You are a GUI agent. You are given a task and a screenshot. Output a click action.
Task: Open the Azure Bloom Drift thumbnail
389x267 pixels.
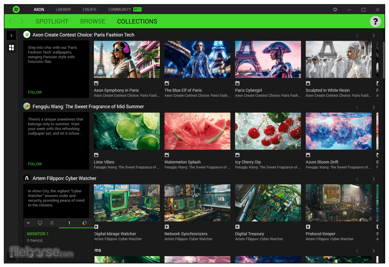tap(339, 131)
